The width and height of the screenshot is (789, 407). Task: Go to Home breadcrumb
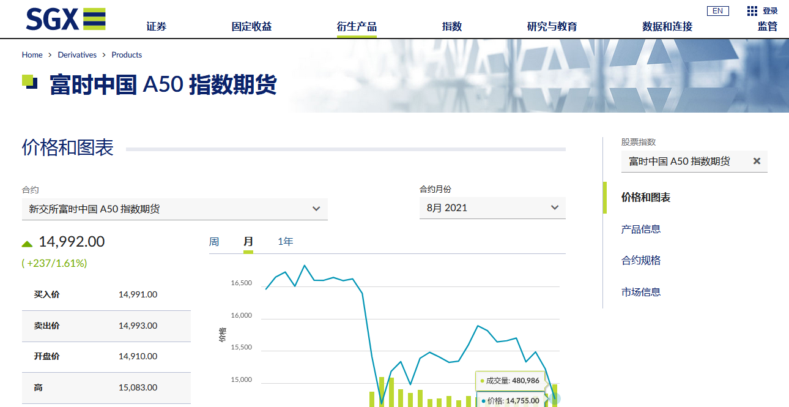[x=32, y=54]
